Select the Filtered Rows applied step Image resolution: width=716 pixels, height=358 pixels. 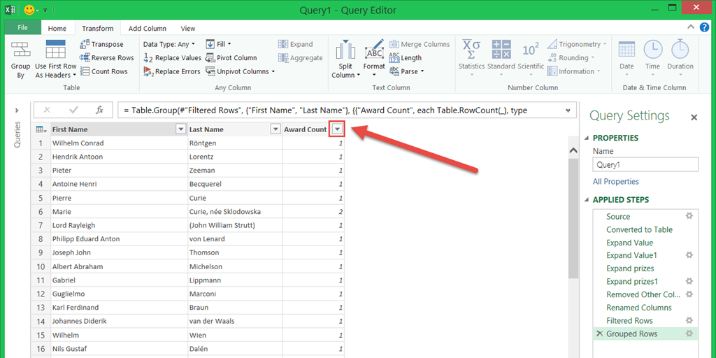click(629, 321)
